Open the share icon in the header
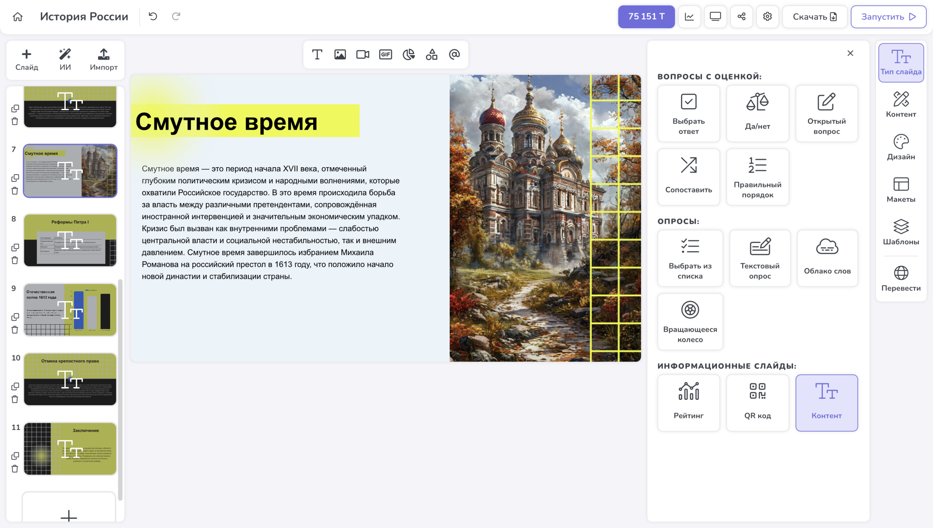Screen dimensions: 933x528 (x=741, y=16)
